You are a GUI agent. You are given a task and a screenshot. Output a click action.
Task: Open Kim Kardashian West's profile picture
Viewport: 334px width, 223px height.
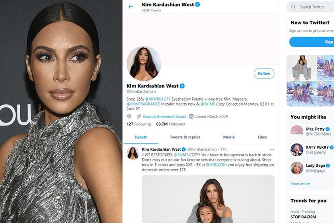point(144,63)
